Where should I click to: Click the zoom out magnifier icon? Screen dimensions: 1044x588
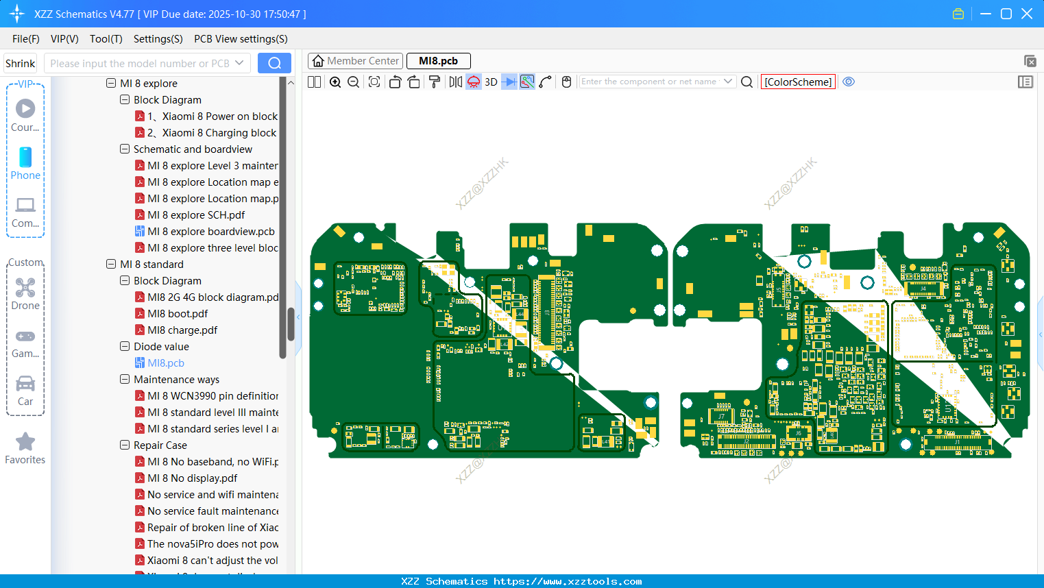click(354, 82)
